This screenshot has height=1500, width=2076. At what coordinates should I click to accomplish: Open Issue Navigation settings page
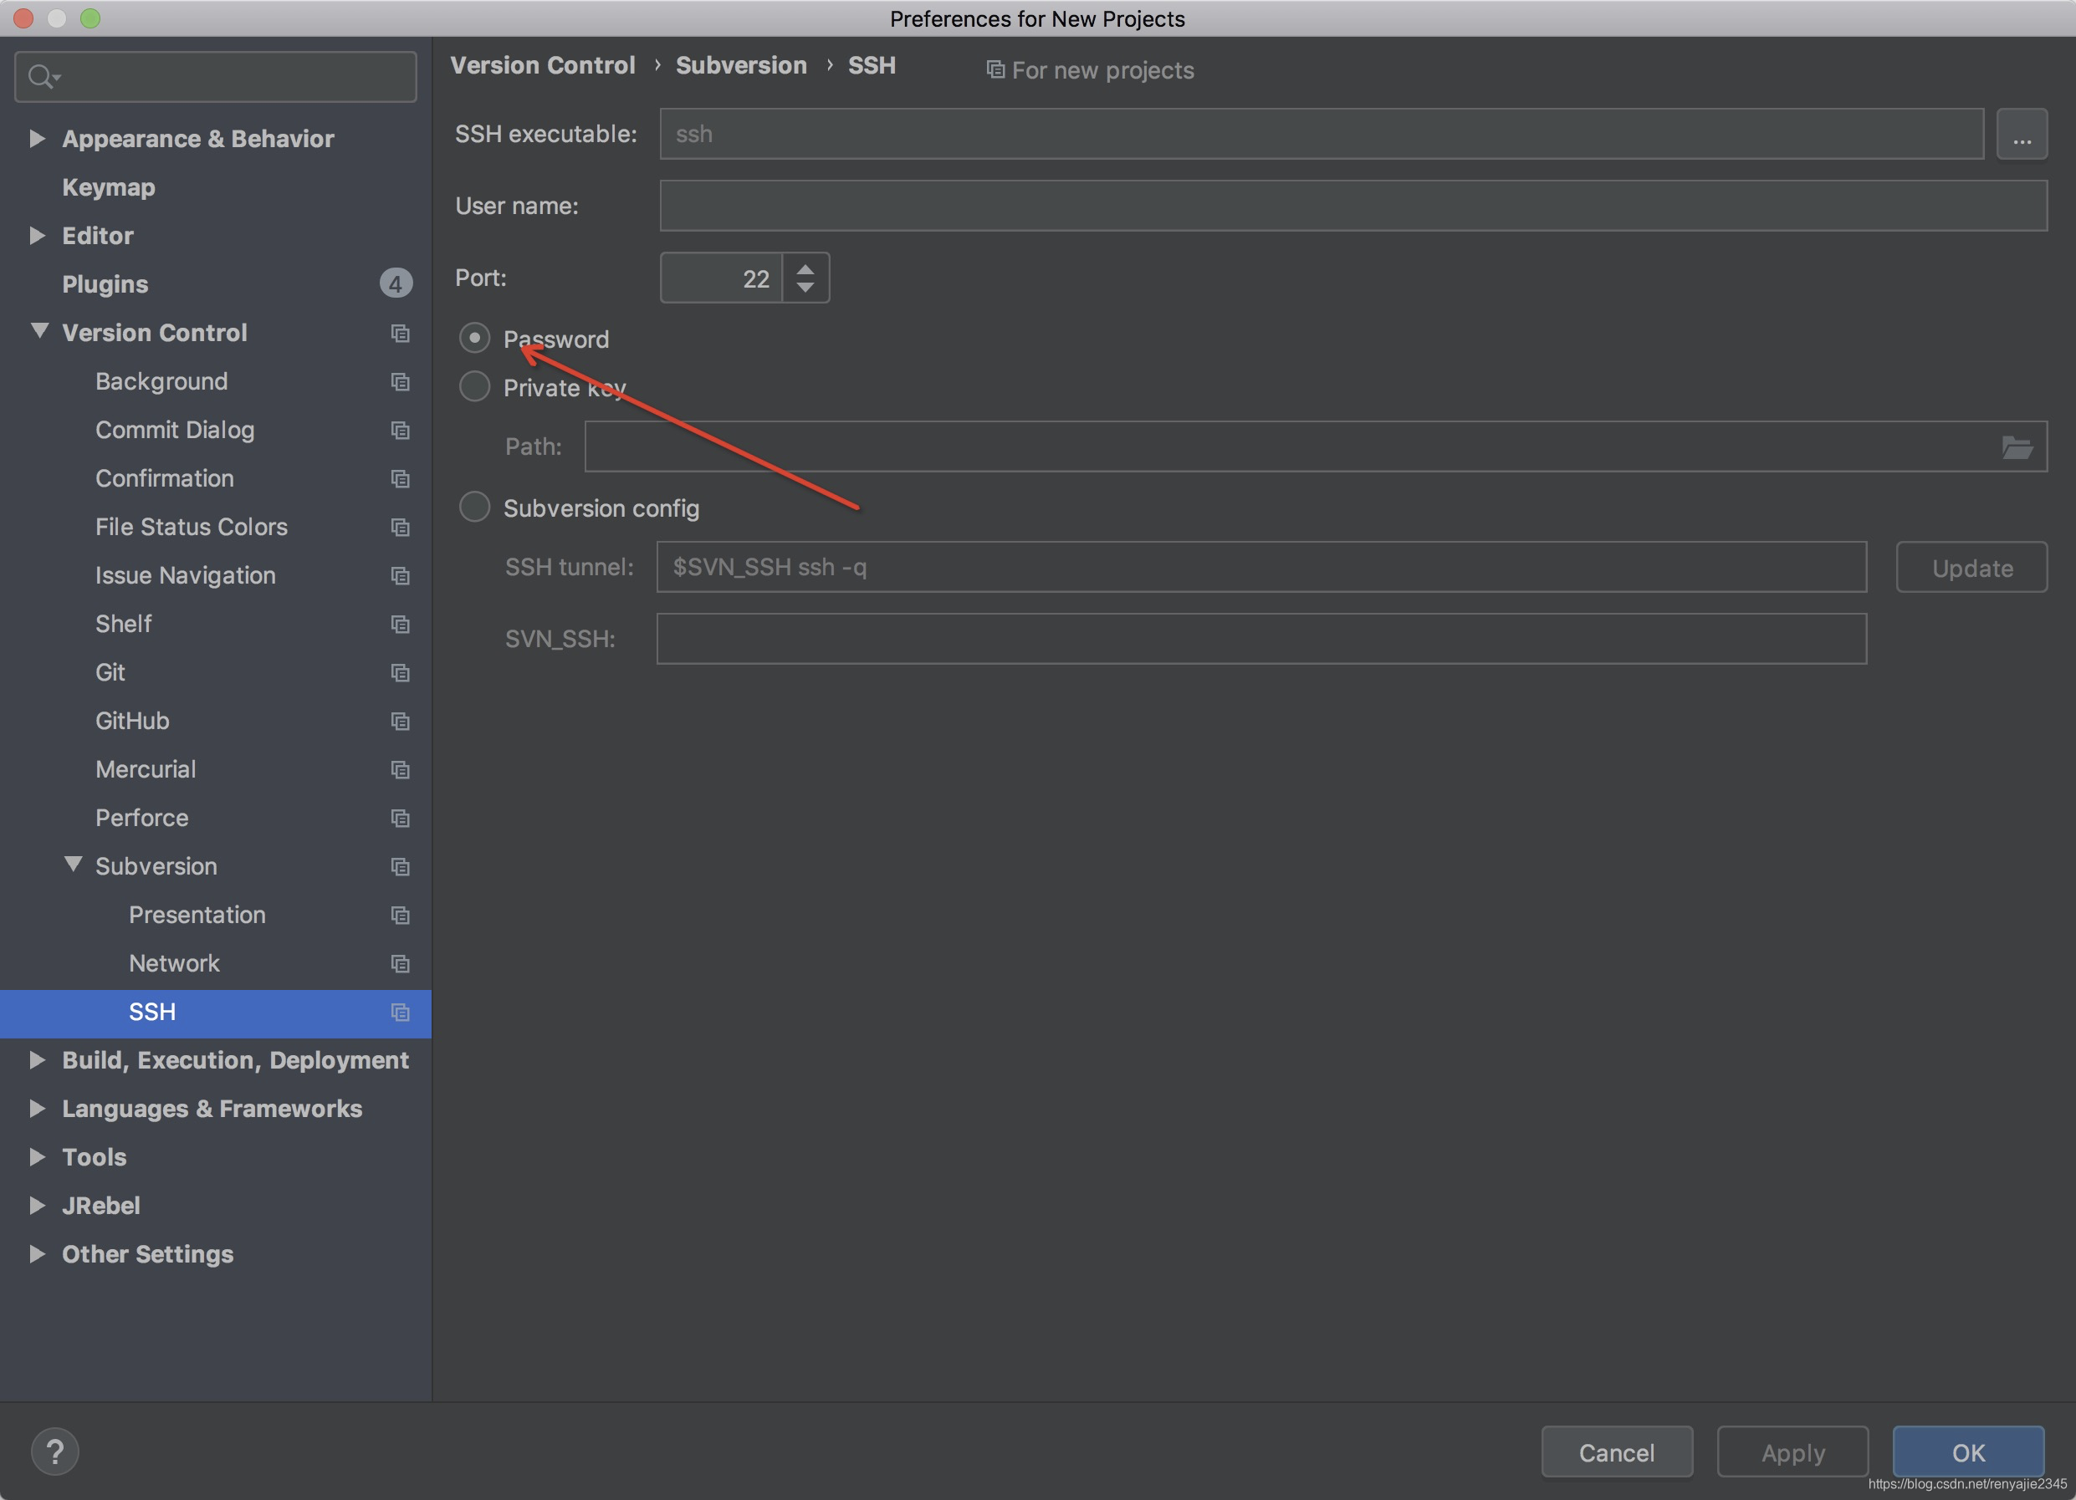pyautogui.click(x=185, y=575)
